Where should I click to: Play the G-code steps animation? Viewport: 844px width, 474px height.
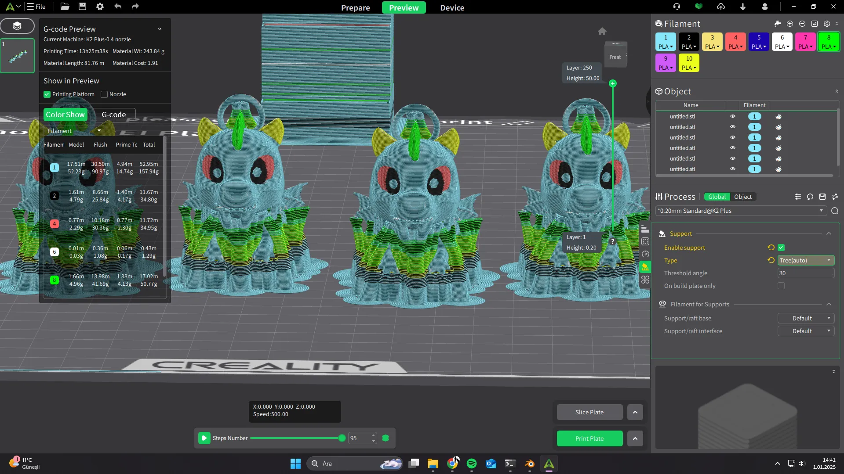coord(204,438)
